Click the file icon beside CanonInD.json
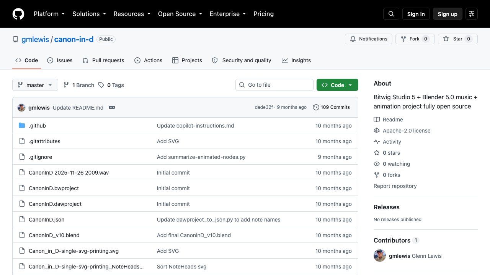 click(22, 220)
